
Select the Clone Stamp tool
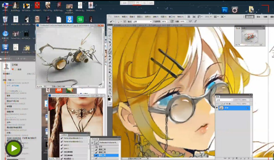pos(110,55)
